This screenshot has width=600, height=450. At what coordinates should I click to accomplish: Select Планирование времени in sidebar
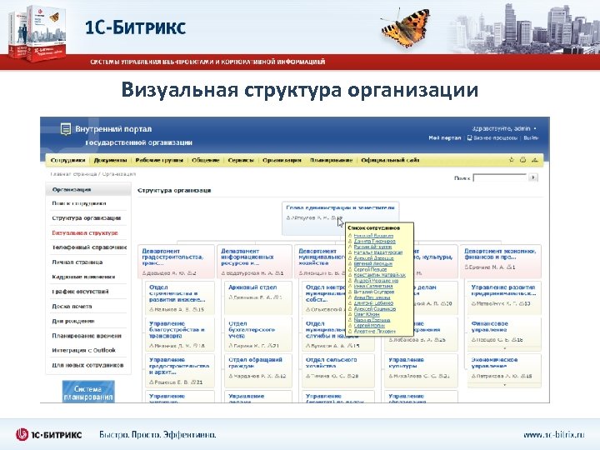(87, 336)
